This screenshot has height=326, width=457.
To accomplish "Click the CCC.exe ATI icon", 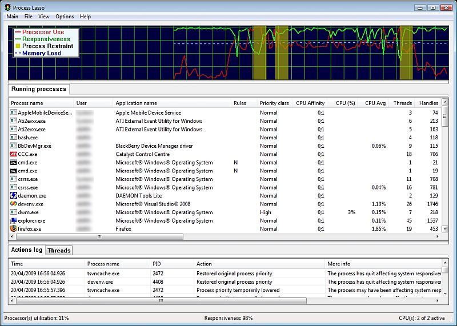I will coord(14,154).
